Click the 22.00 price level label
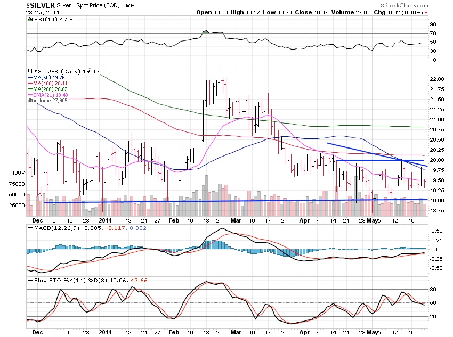453x337 pixels. click(x=436, y=79)
